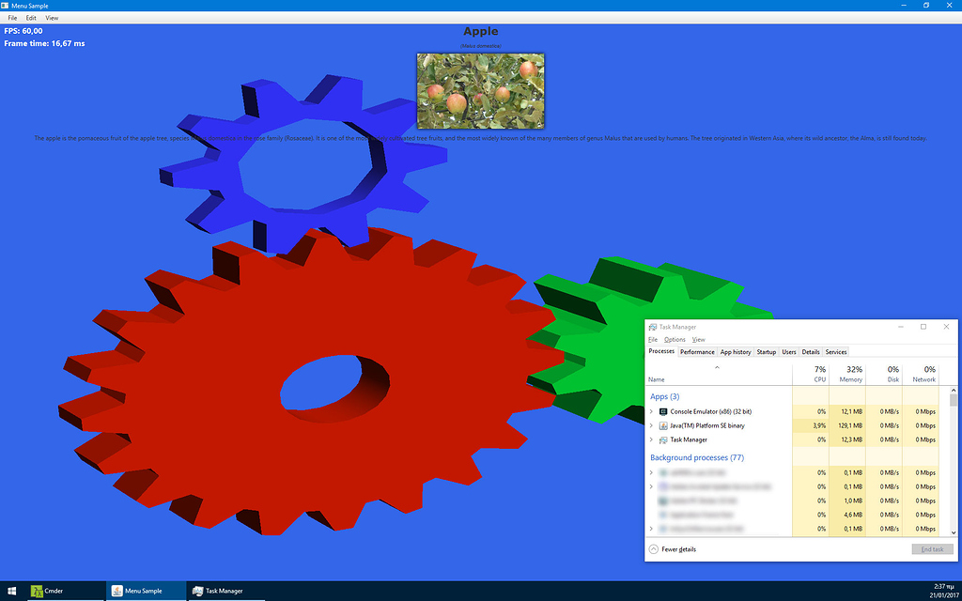Click the Task Manager process icon
Screen dimensions: 962x601
pos(665,439)
